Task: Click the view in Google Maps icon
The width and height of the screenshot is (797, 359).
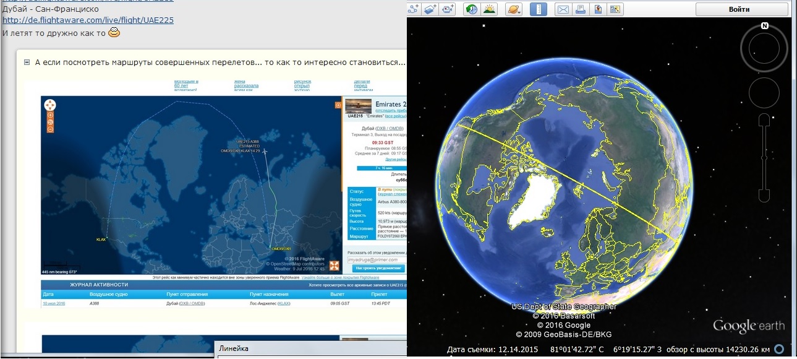Action: click(615, 9)
